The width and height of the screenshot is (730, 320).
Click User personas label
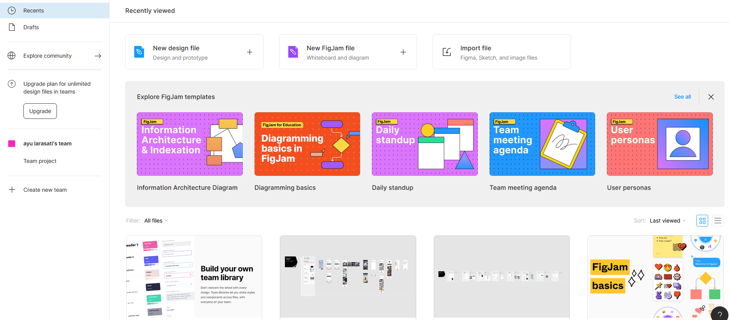coord(629,187)
